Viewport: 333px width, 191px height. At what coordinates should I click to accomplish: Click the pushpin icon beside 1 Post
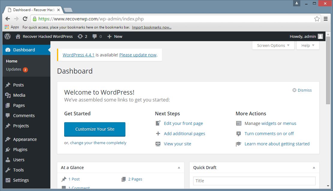[64, 179]
